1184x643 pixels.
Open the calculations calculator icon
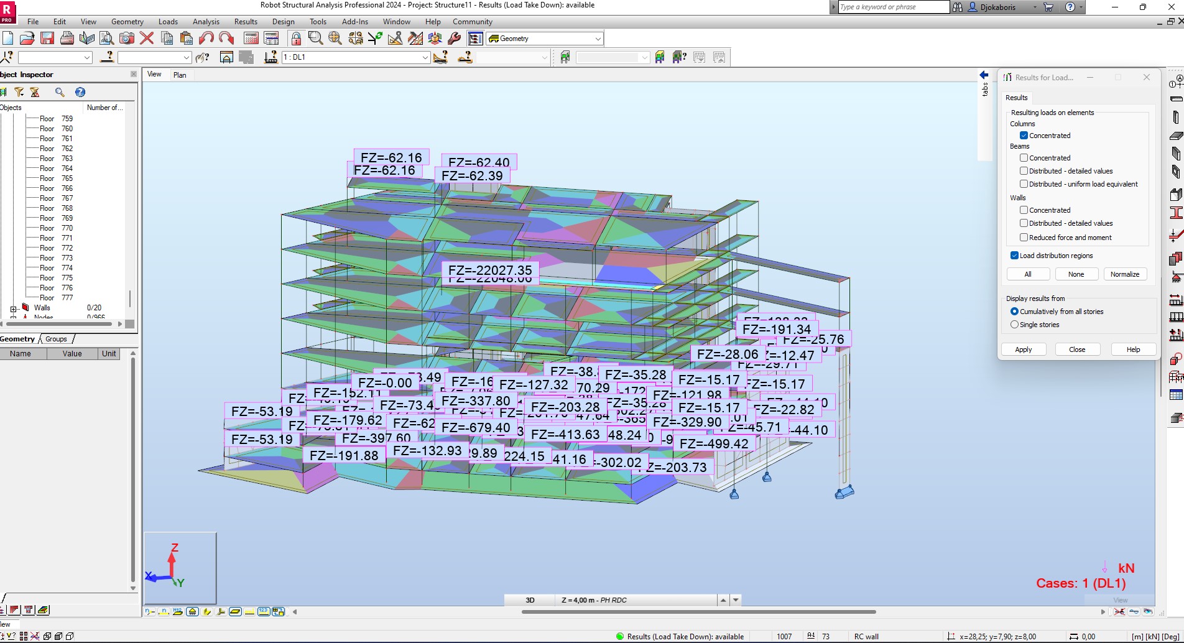[x=251, y=38]
